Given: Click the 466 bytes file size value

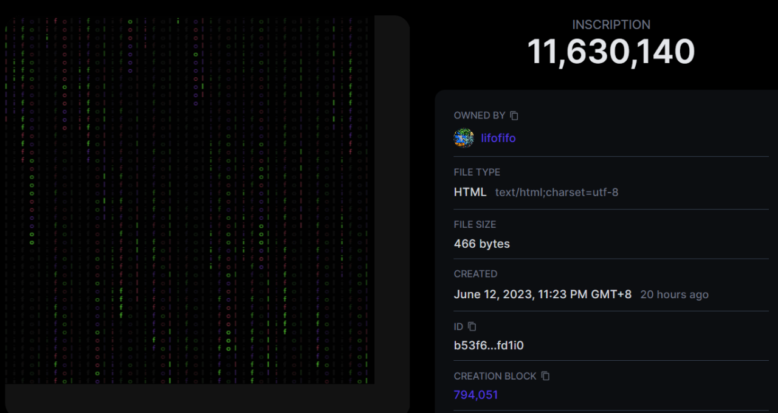Looking at the screenshot, I should [481, 244].
